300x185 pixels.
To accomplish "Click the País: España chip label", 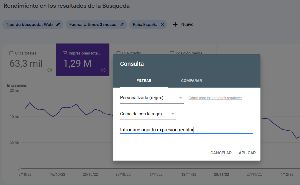I will [145, 24].
